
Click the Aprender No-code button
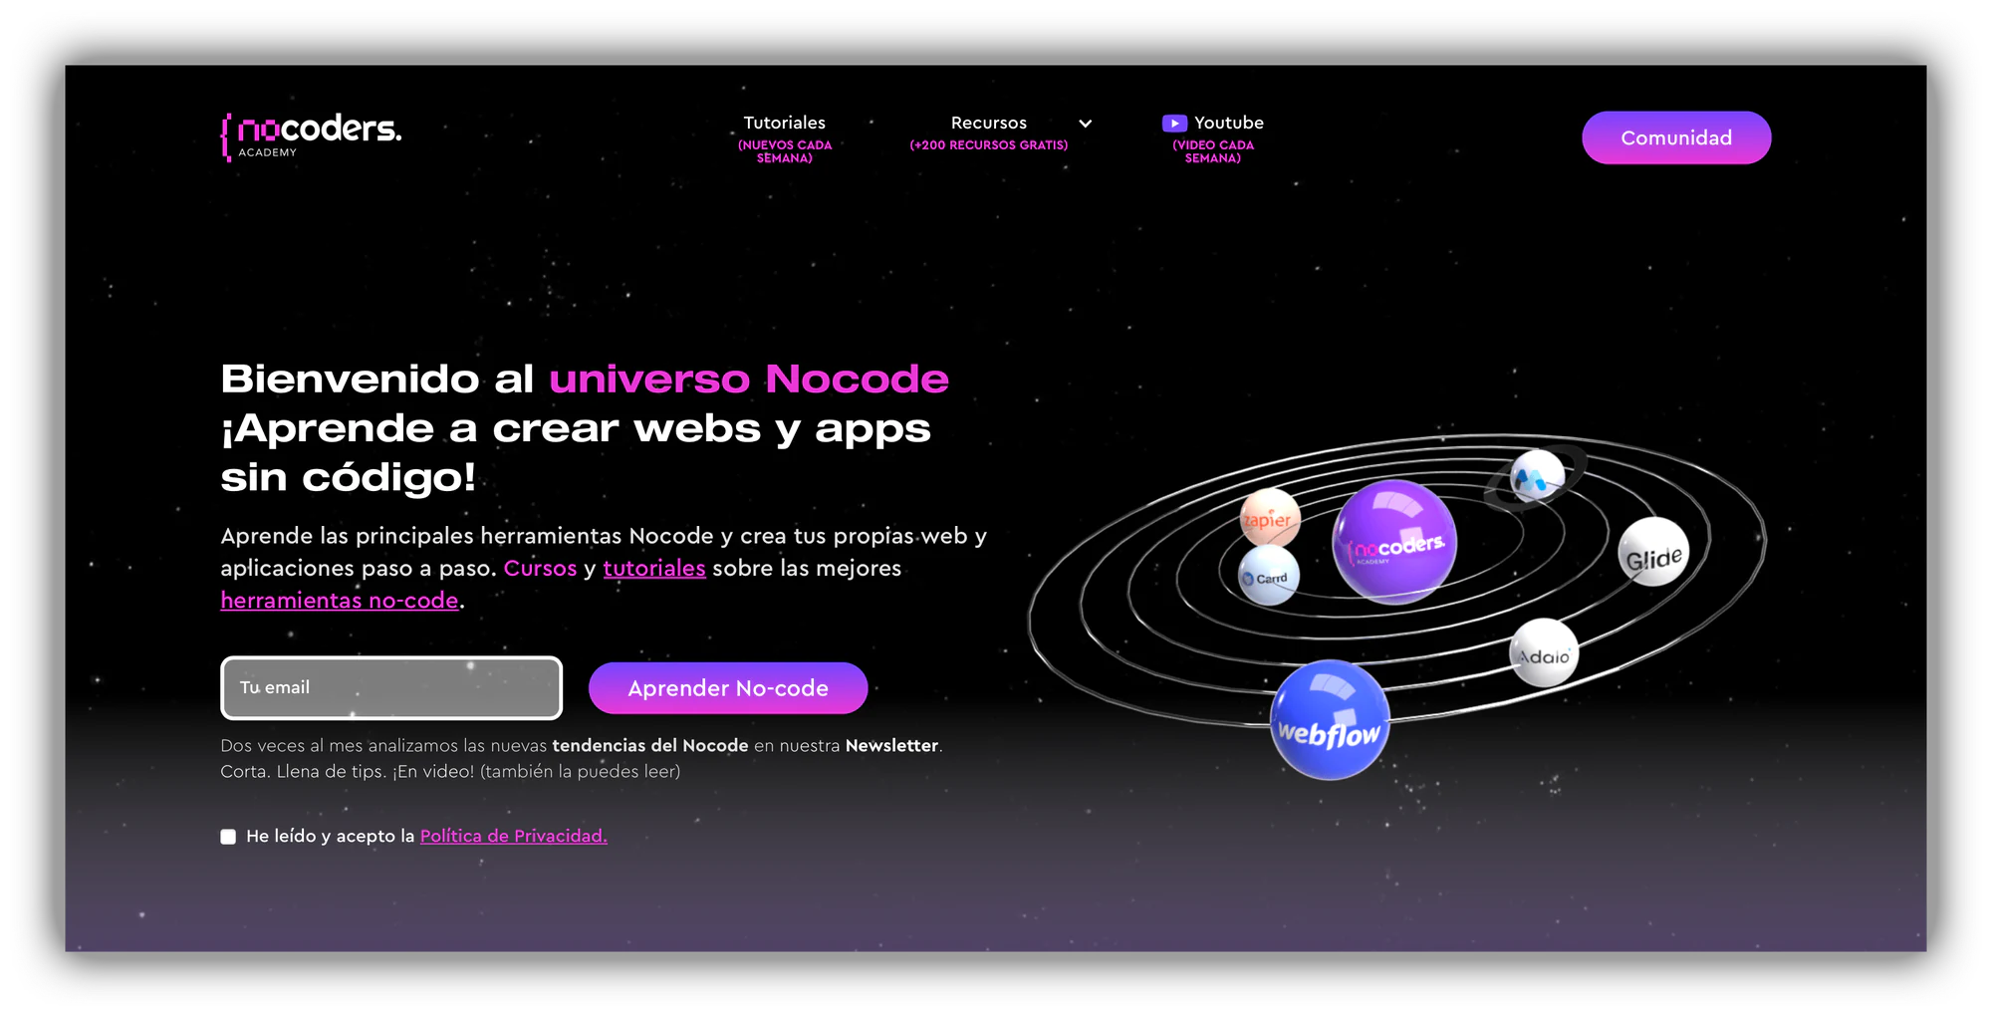point(728,688)
